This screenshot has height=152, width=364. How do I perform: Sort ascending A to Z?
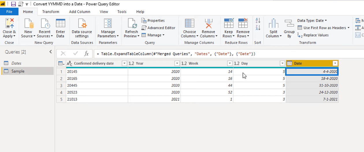258,20
